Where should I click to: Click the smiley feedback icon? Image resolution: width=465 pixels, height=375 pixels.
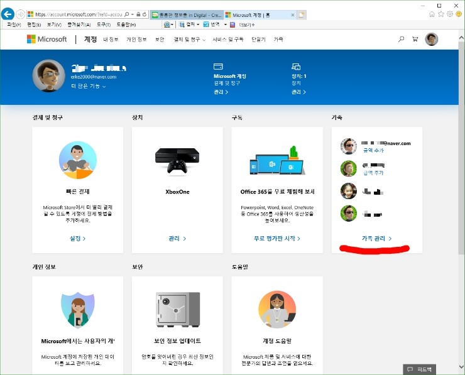[459, 14]
